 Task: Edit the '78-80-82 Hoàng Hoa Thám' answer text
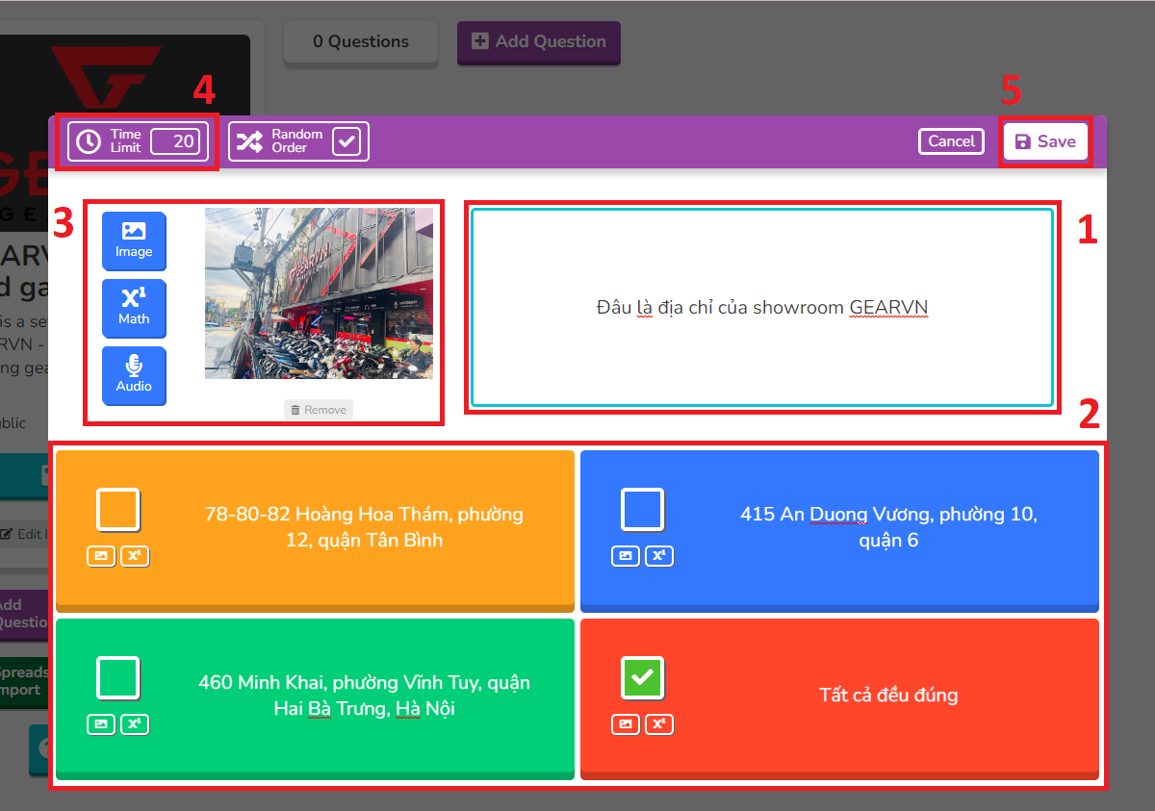[x=364, y=527]
